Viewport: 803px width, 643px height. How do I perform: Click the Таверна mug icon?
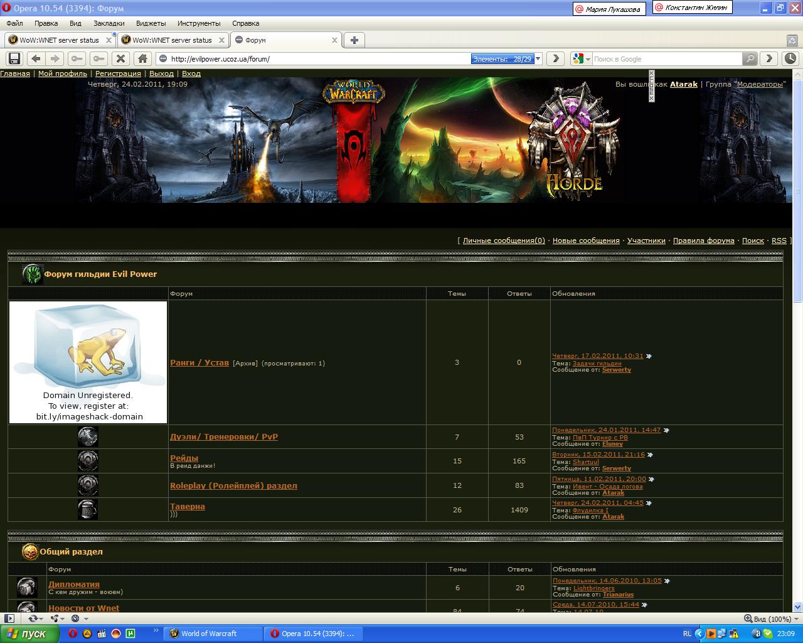click(88, 509)
